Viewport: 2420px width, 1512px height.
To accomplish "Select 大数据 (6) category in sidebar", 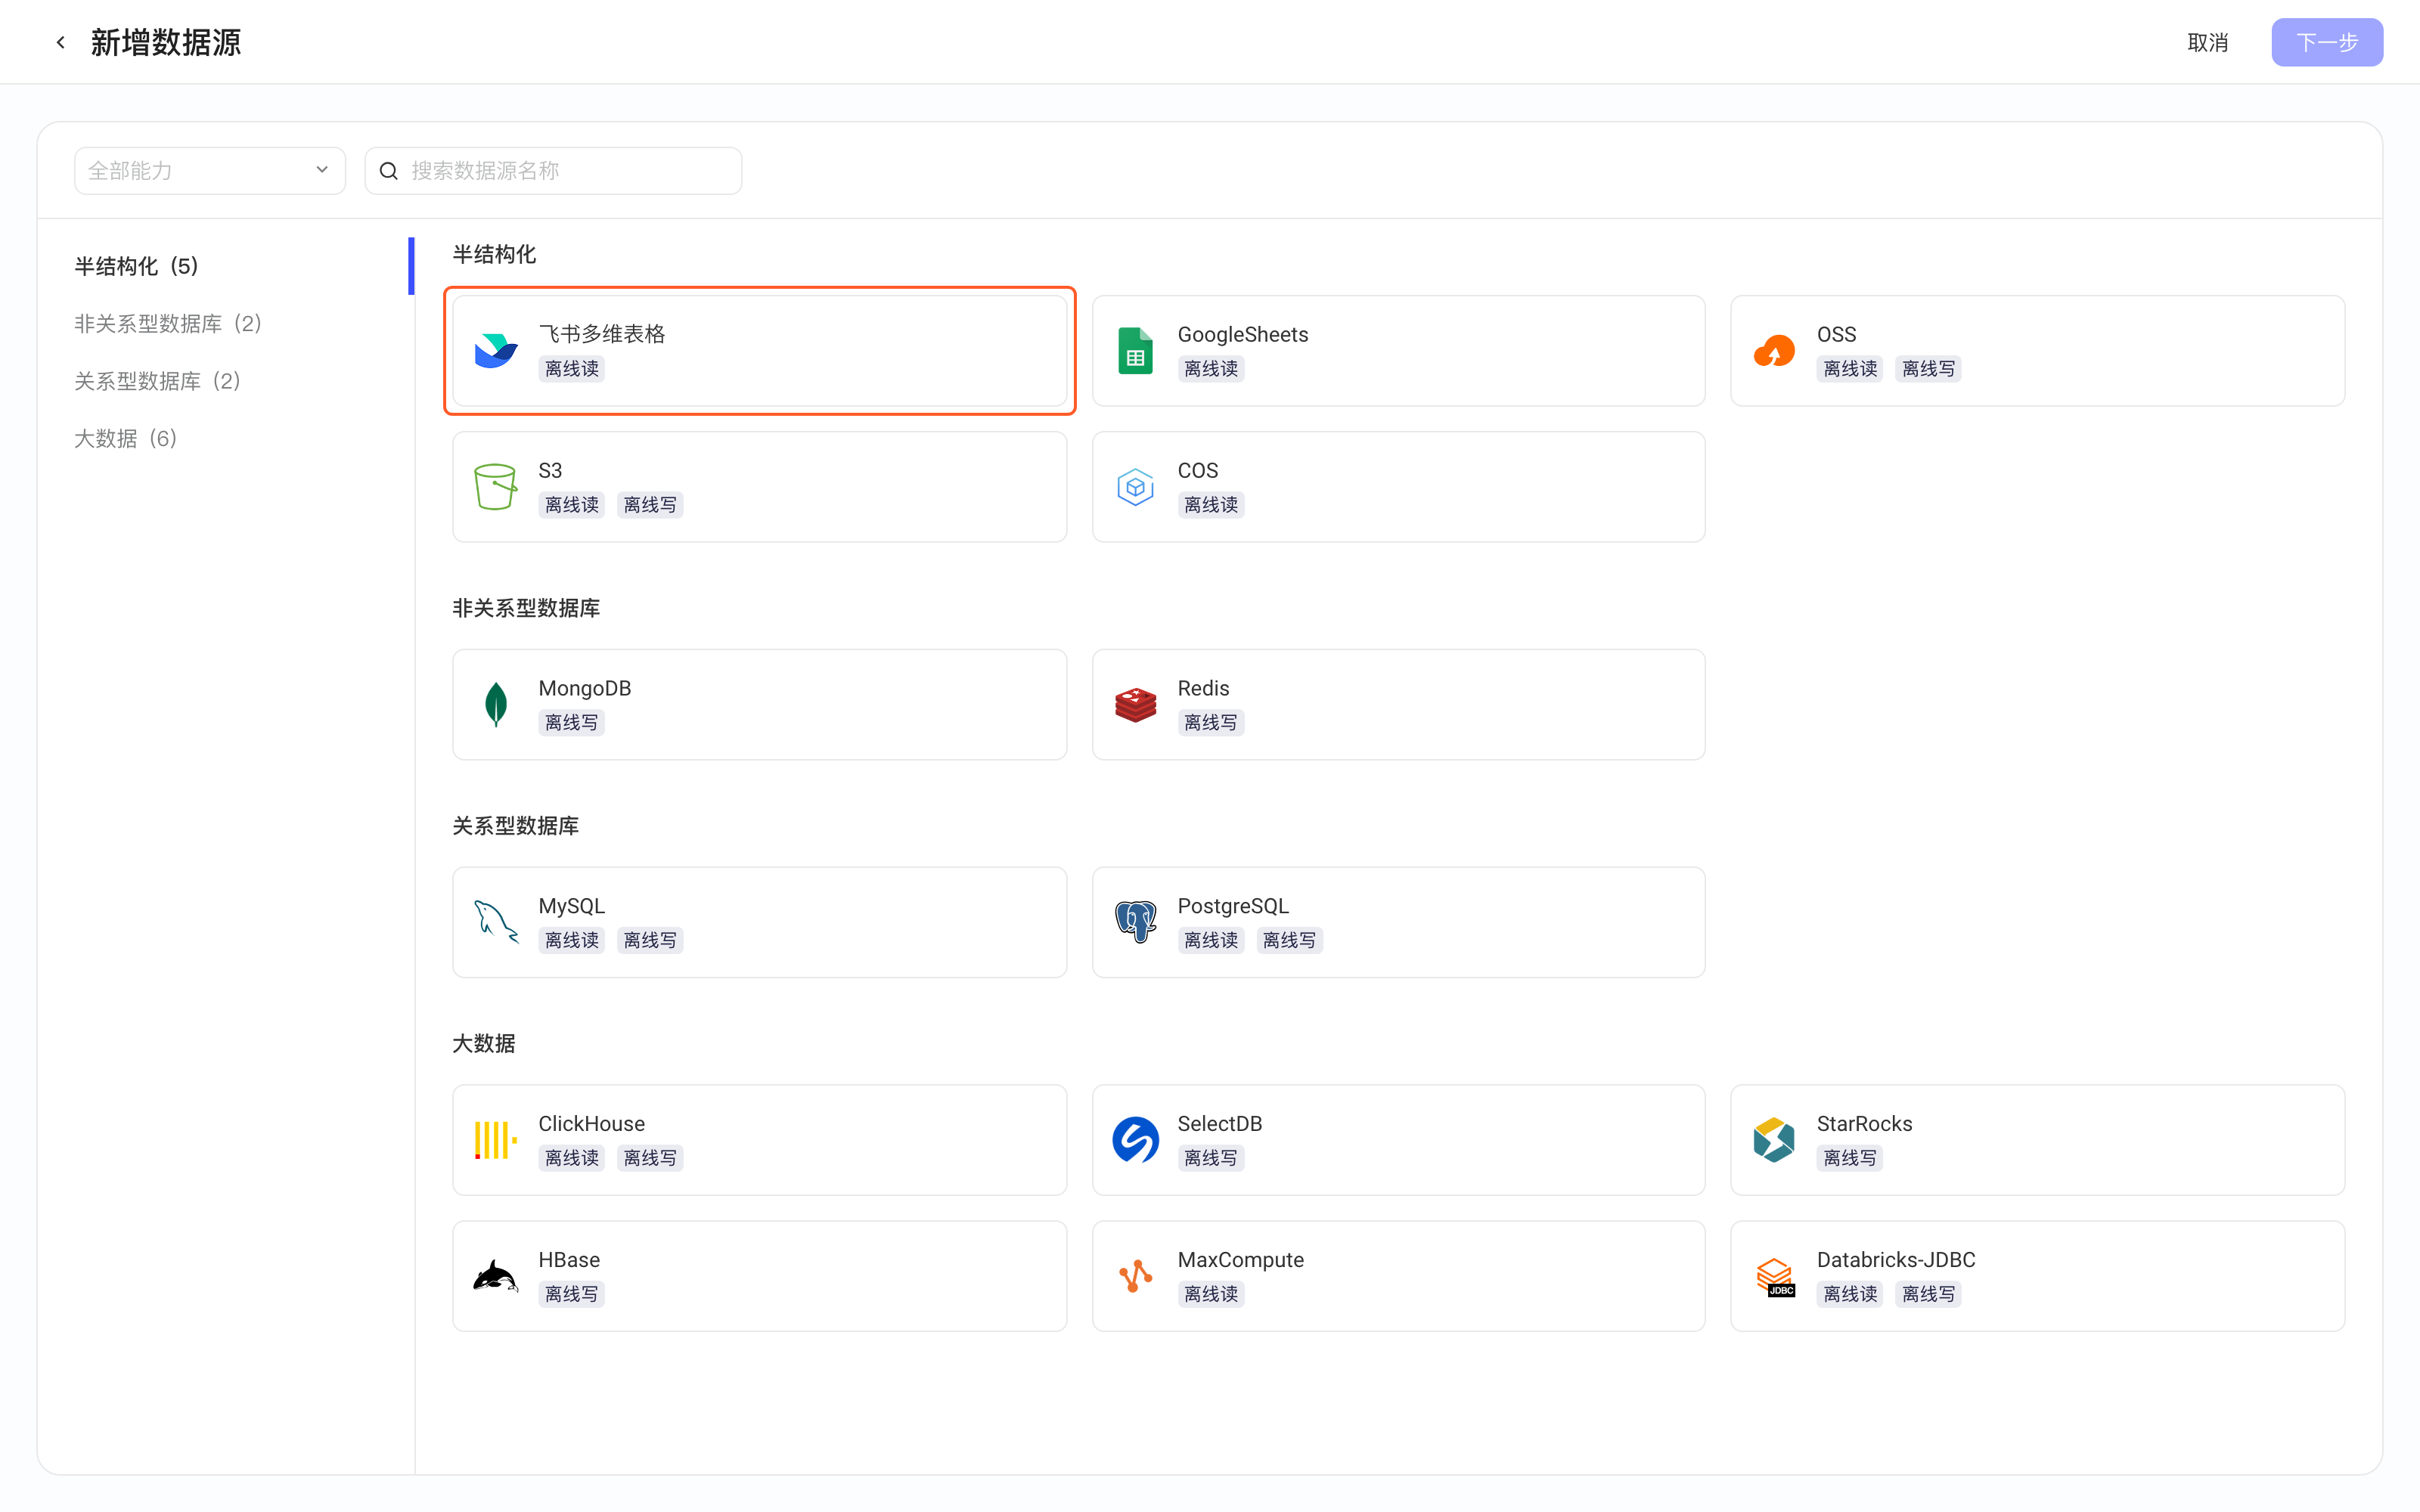I will (126, 438).
